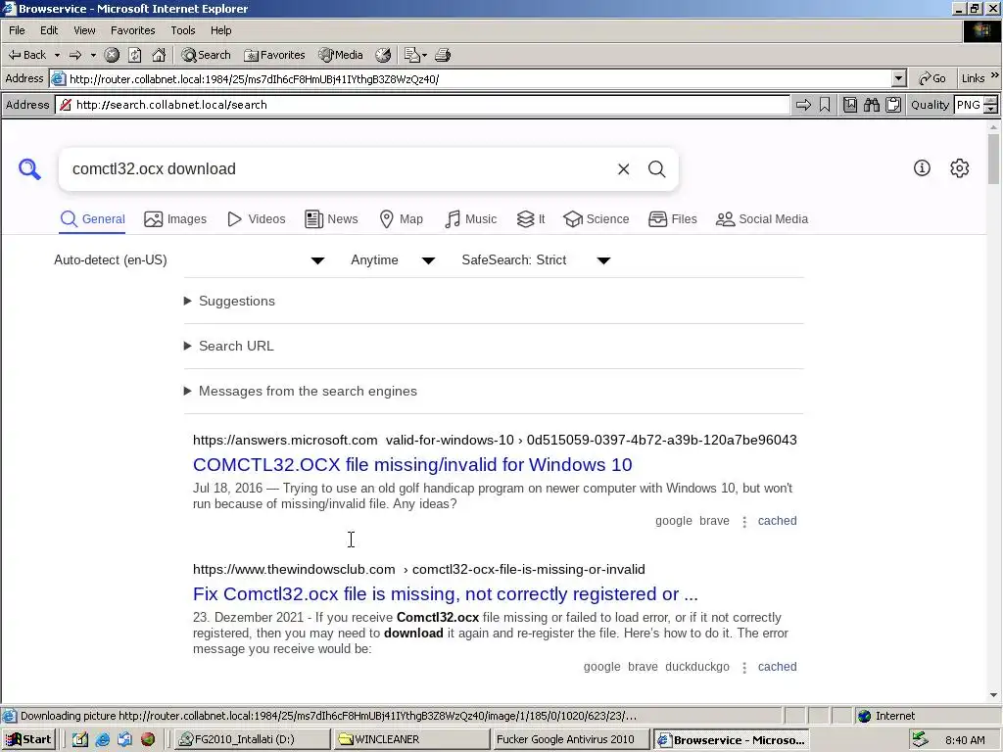
Task: Click the IE address URL field
Action: (x=470, y=78)
